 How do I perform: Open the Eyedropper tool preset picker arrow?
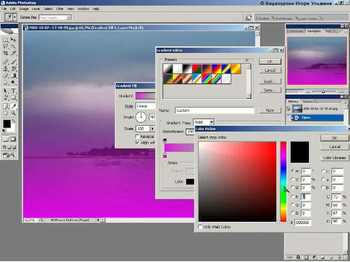point(15,17)
